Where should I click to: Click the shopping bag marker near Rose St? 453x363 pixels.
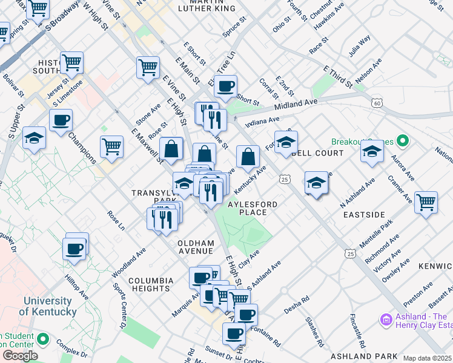171,149
